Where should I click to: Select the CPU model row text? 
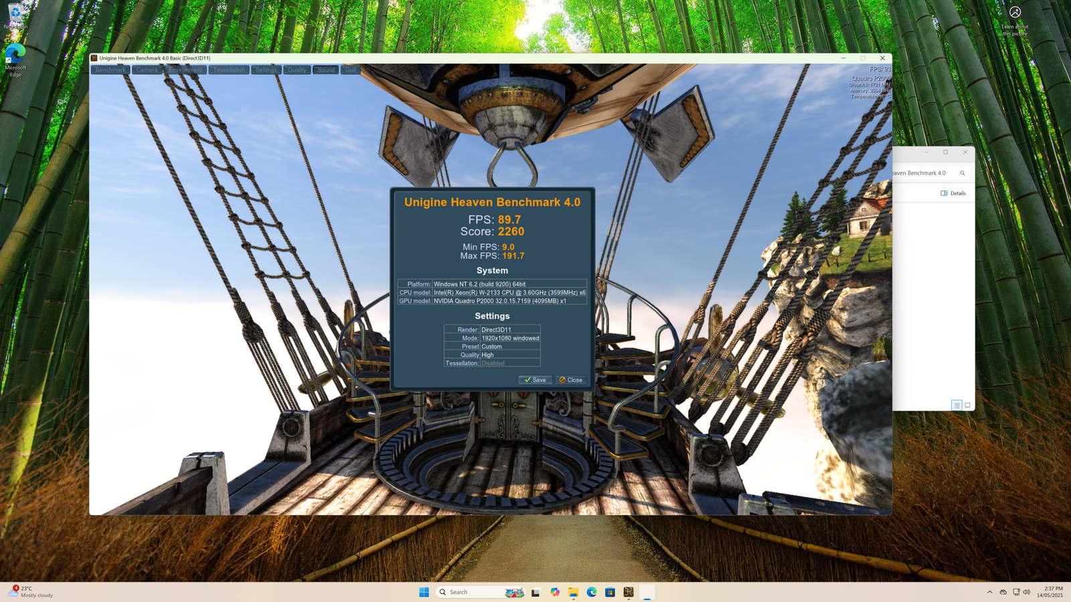coord(492,292)
